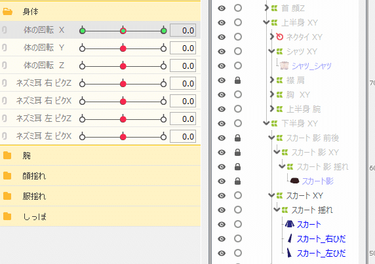Click the スカート影 mesh thumbnail
Image resolution: width=375 pixels, height=264 pixels.
(294, 181)
